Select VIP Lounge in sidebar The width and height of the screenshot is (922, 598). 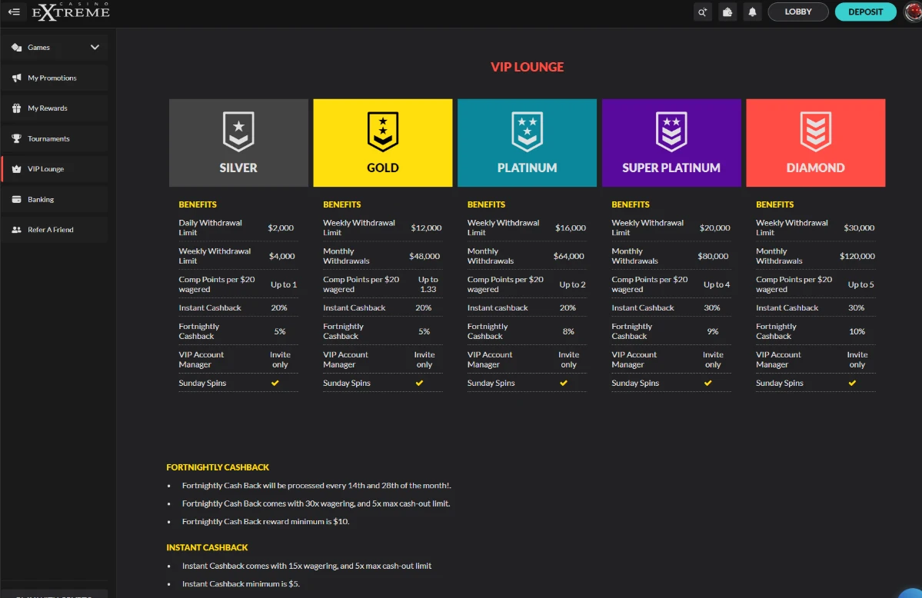point(54,169)
